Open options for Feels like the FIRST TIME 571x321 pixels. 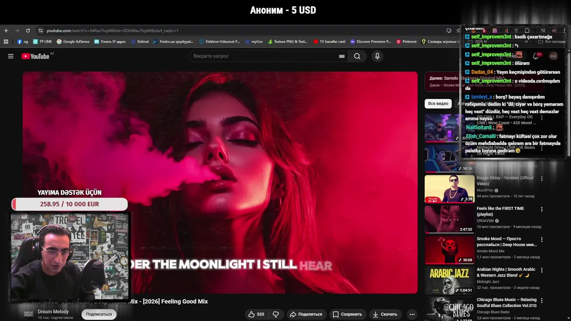tap(542, 209)
